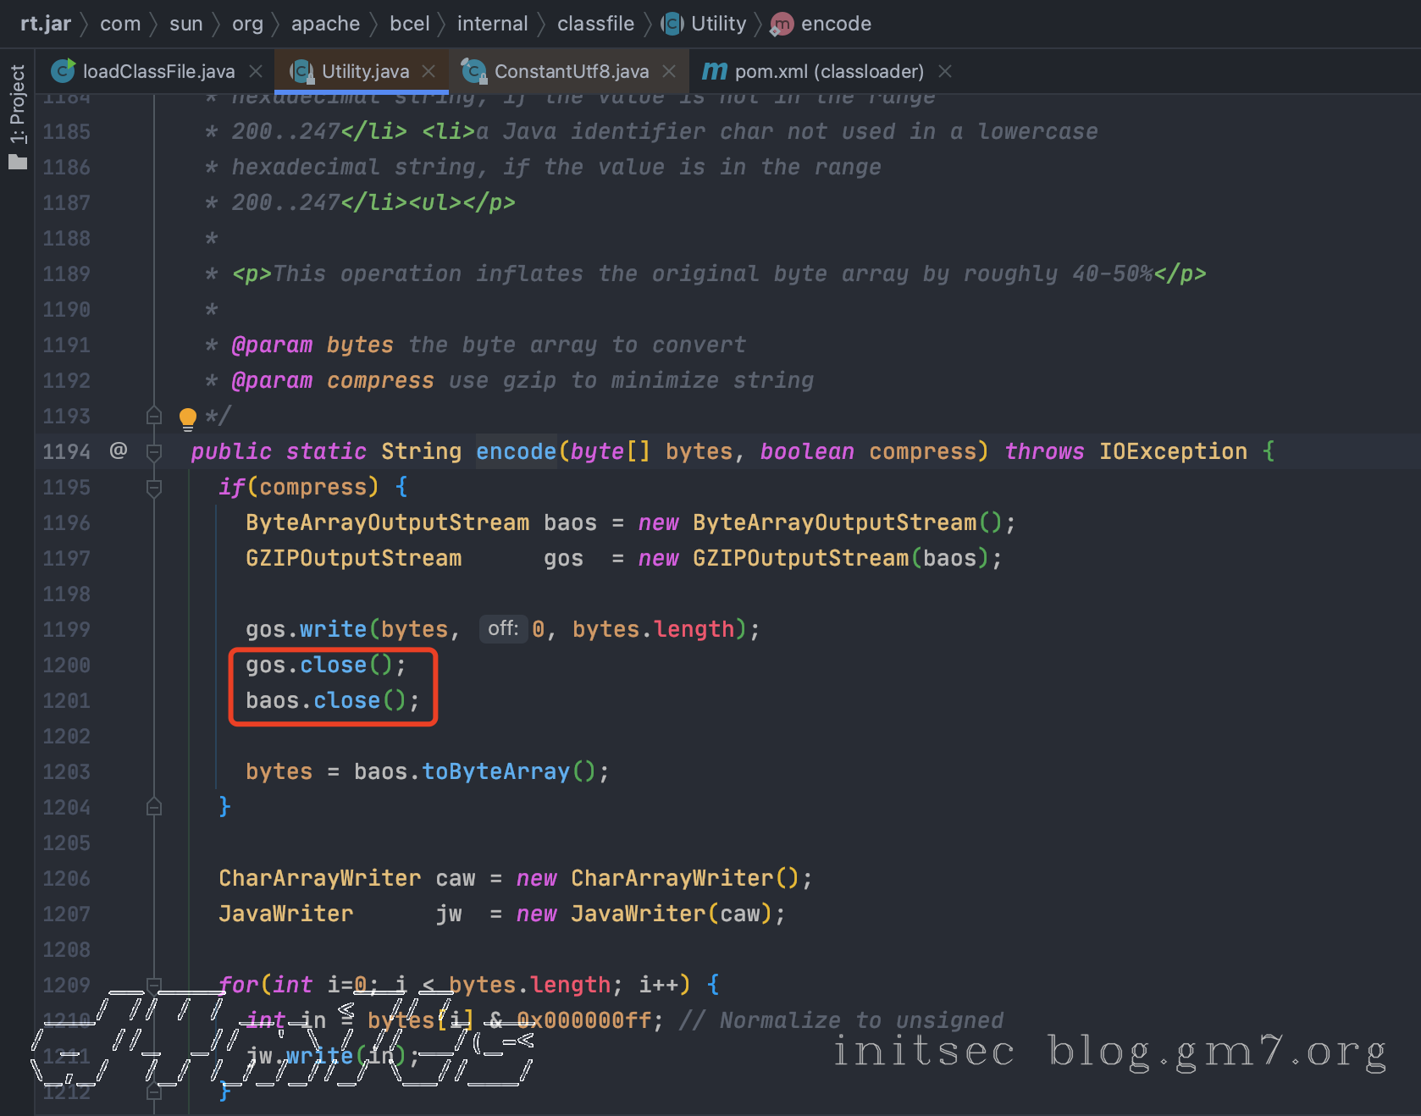Close the loadClassFile.java tab

coord(256,71)
